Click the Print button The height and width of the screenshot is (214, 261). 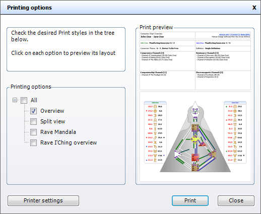[x=190, y=200]
